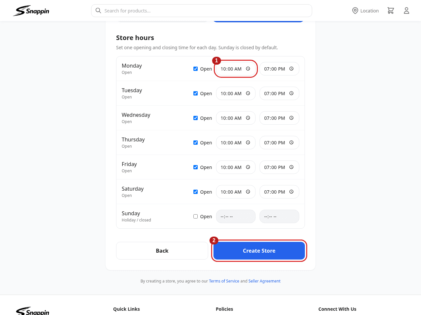Focus the product search field
The height and width of the screenshot is (315, 421).
[202, 10]
